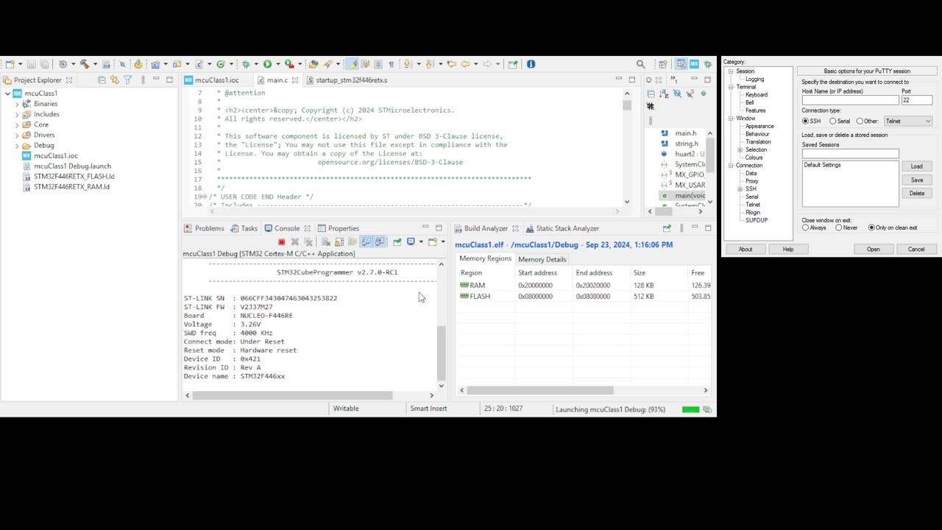Click the Delete button in PuTTY
Viewport: 942px width, 530px height.
pos(916,193)
